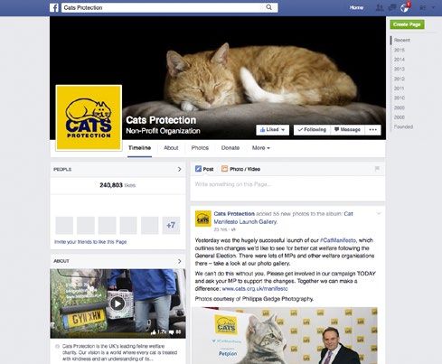
Task: Open the www.cats.org.uk/manifesto link
Action: tap(255, 288)
